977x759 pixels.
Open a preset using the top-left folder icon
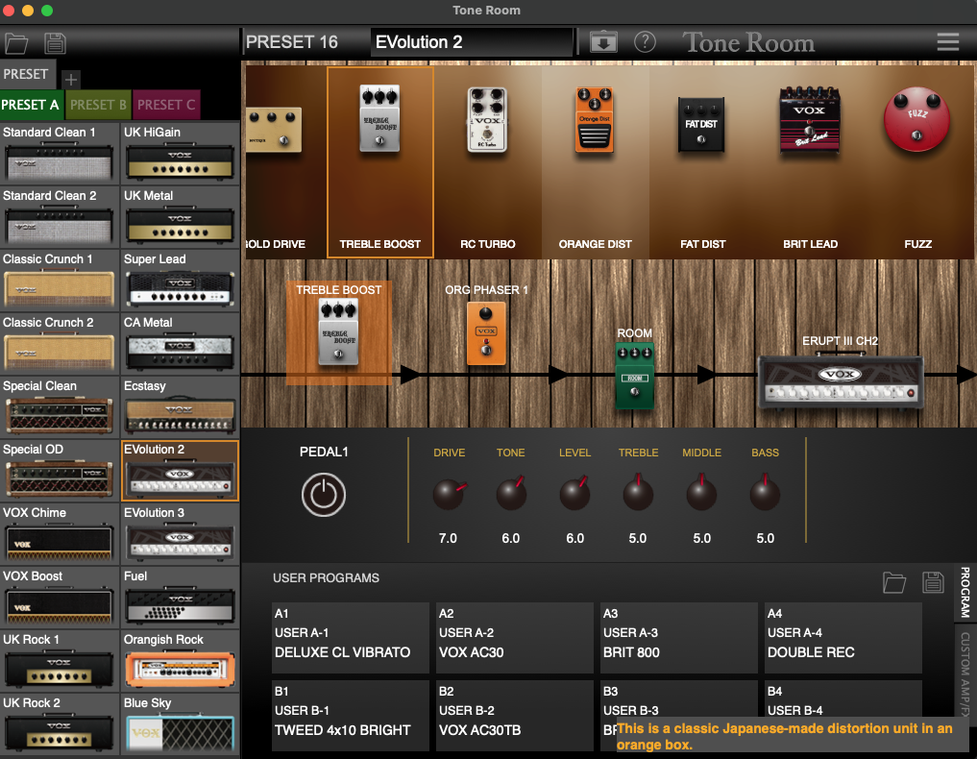[x=17, y=42]
